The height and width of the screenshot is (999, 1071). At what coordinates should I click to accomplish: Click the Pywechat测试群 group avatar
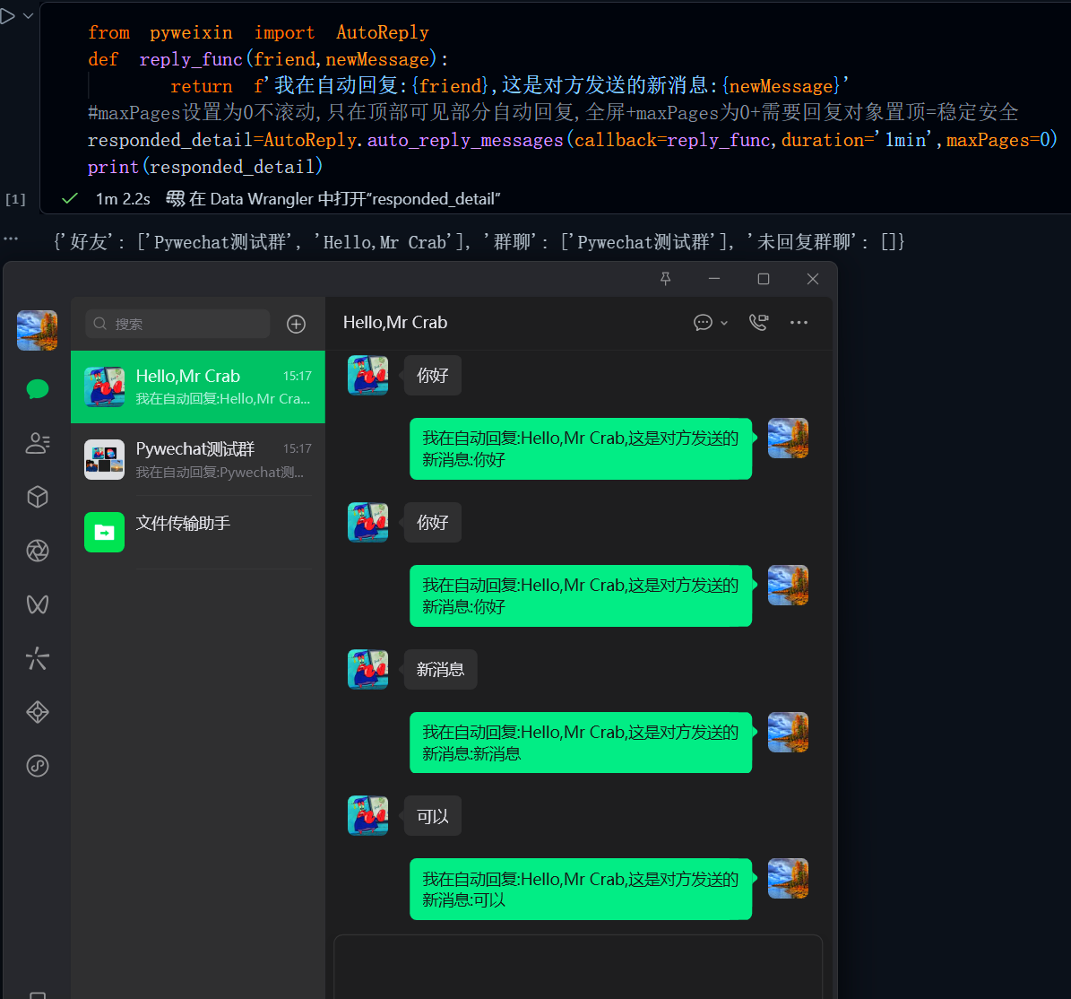click(x=105, y=459)
